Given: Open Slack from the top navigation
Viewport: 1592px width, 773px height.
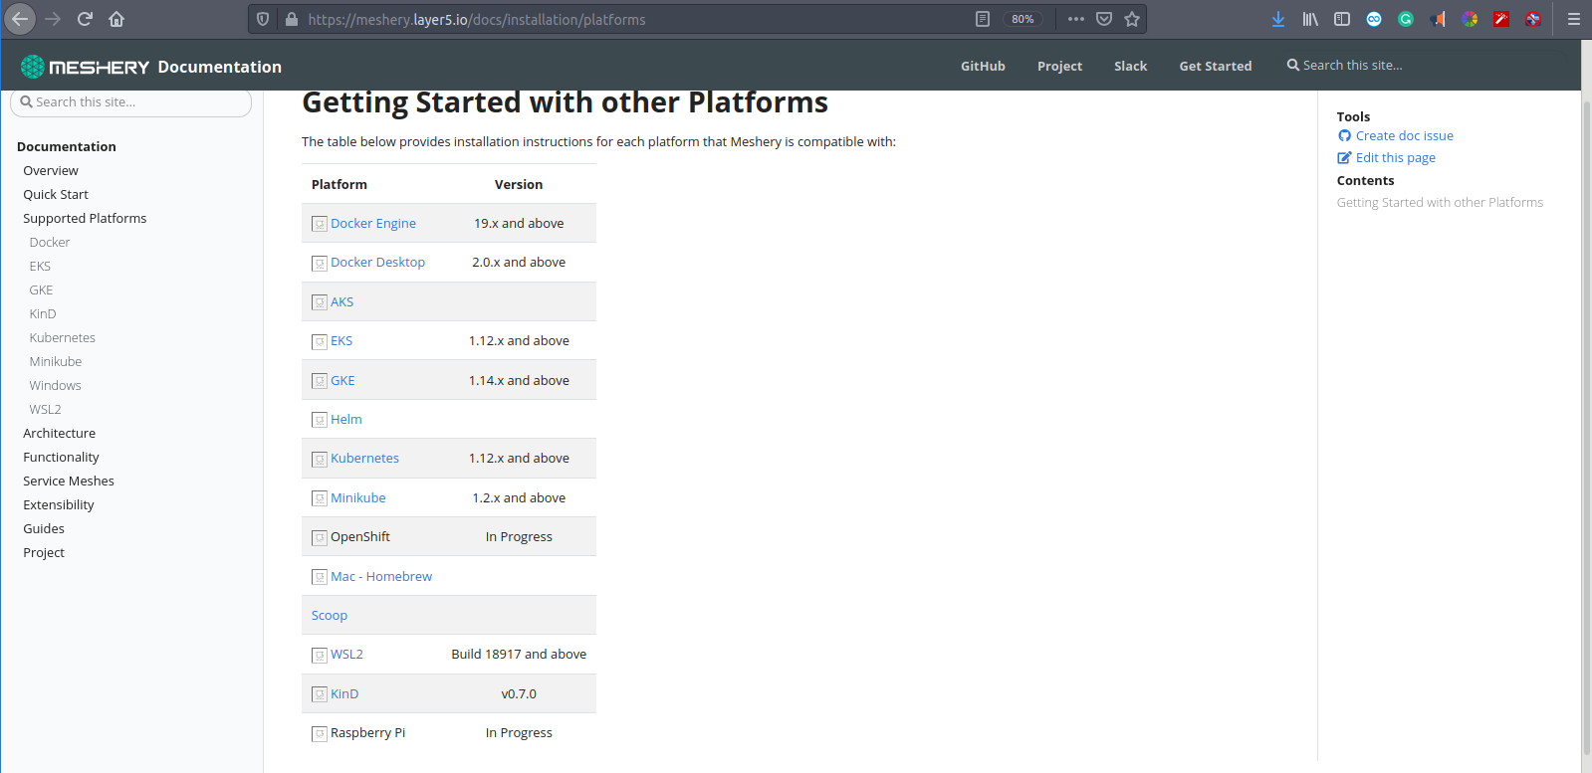Looking at the screenshot, I should (x=1130, y=67).
